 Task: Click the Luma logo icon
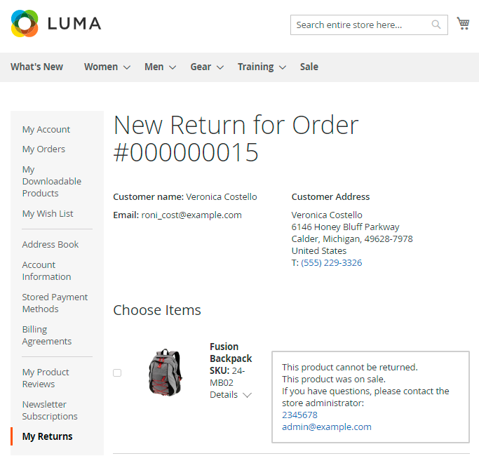[x=25, y=24]
